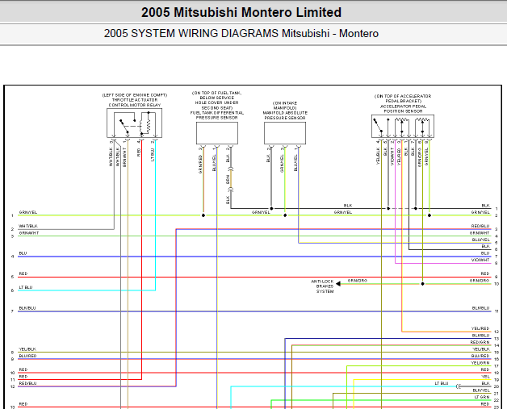Viewport: 507px width, 409px height.
Task: Click 'GRN/YEL' label at left pin 1
Action: point(28,212)
